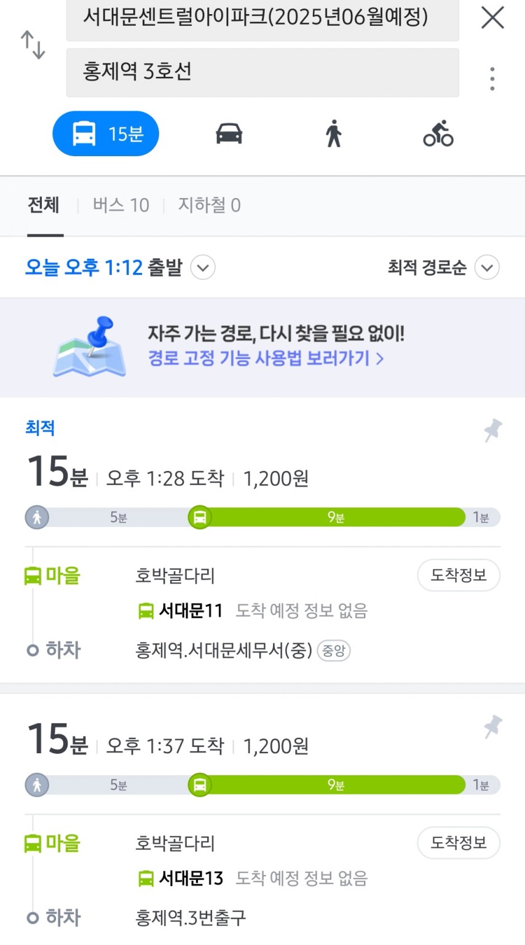Edit the 홍제역 3호선 destination field
525x945 pixels.
(x=262, y=72)
